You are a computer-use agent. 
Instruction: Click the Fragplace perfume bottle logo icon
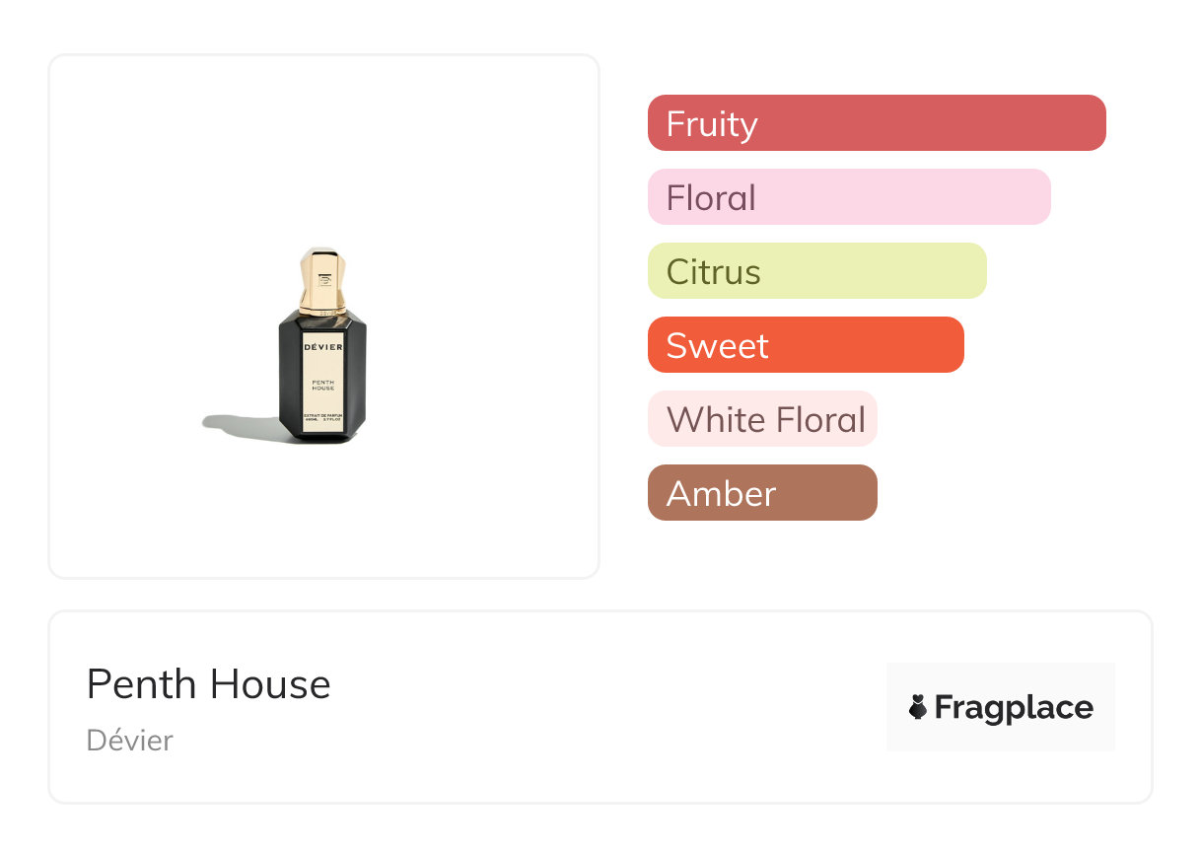[x=918, y=707]
